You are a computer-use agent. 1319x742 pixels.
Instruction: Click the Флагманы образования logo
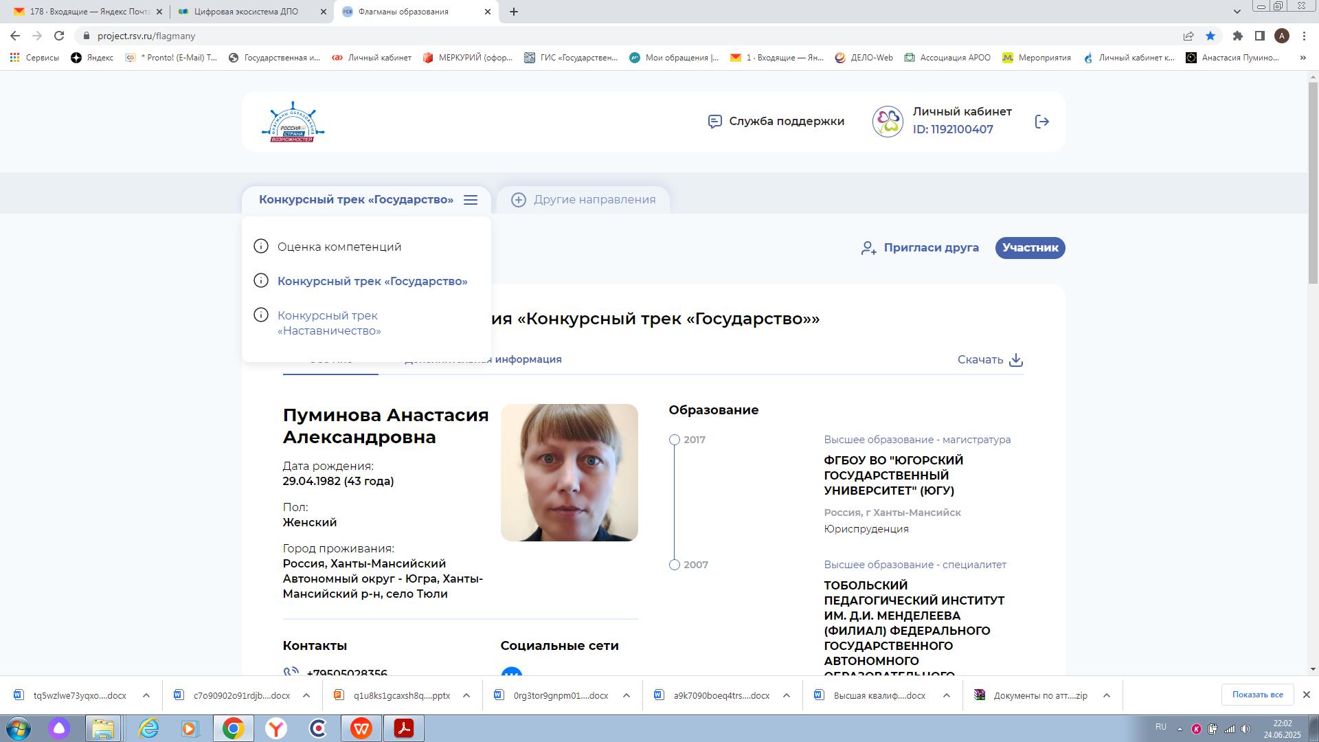293,122
